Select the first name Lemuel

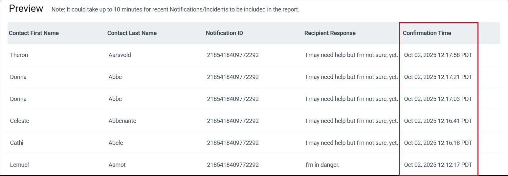pos(19,165)
